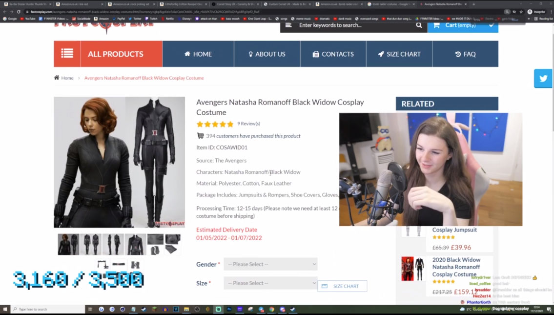The width and height of the screenshot is (554, 315).
Task: Launch Minecraft from the taskbar
Action: pos(154,309)
